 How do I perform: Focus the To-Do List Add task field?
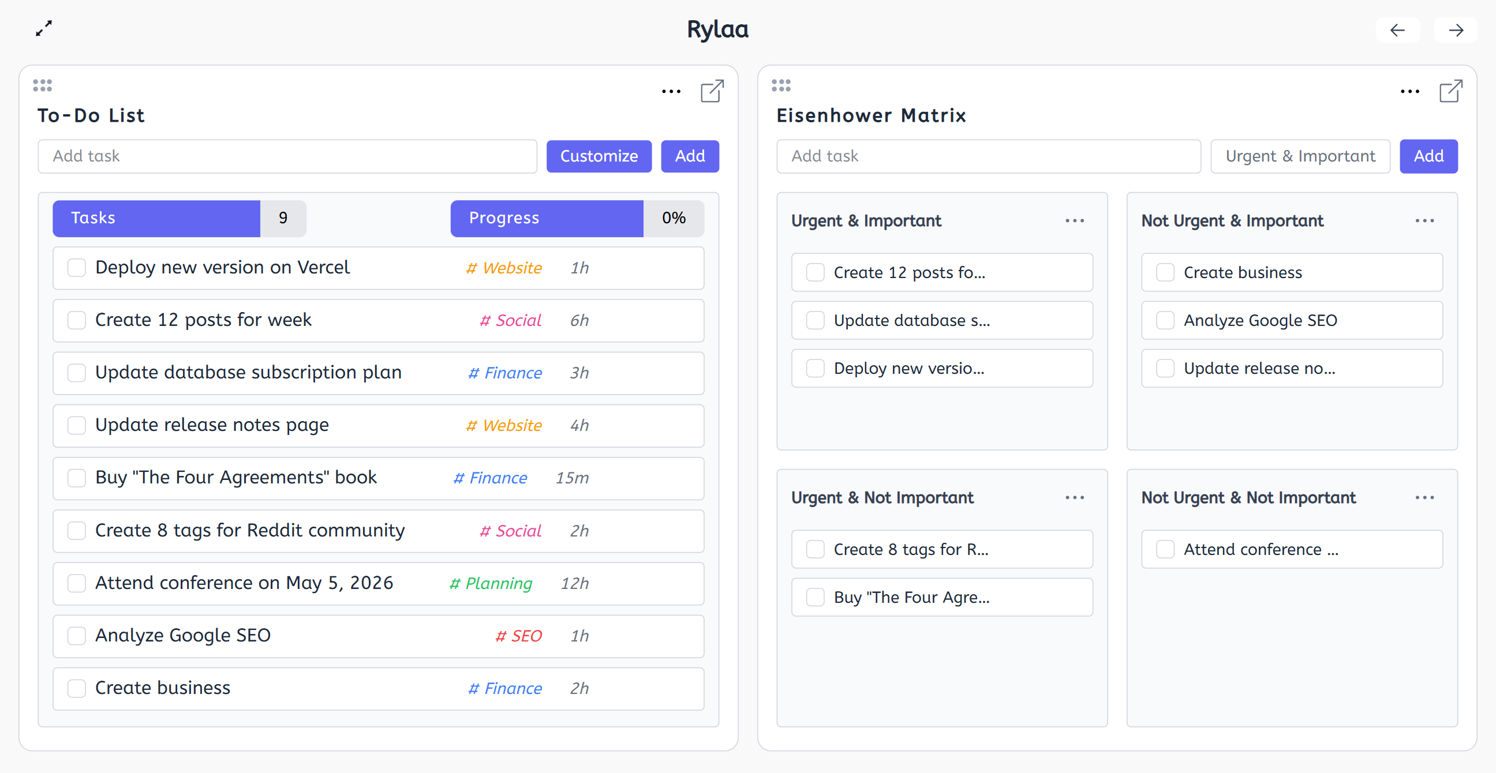tap(287, 156)
